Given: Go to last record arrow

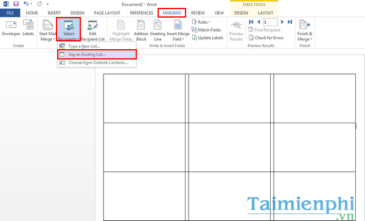Looking at the screenshot, I should tap(290, 22).
